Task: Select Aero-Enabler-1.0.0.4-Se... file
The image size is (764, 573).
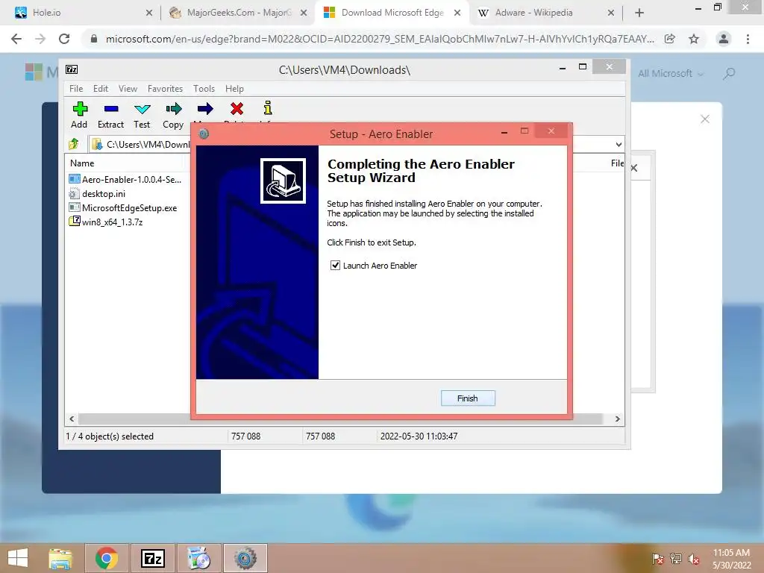Action: pyautogui.click(x=125, y=179)
